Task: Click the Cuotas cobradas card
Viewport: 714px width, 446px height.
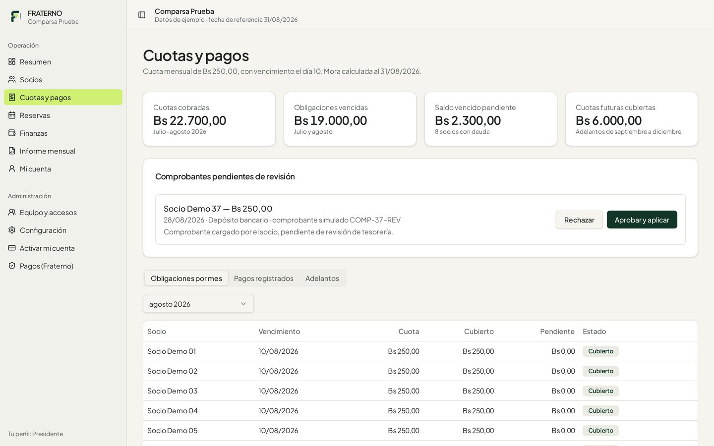Action: (x=209, y=119)
